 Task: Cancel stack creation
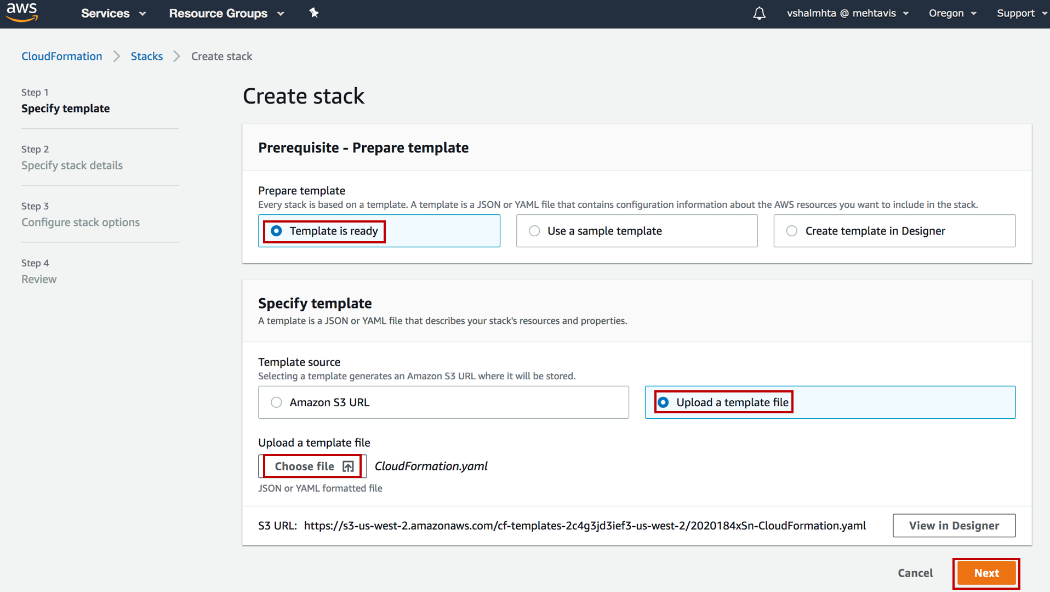click(x=915, y=573)
